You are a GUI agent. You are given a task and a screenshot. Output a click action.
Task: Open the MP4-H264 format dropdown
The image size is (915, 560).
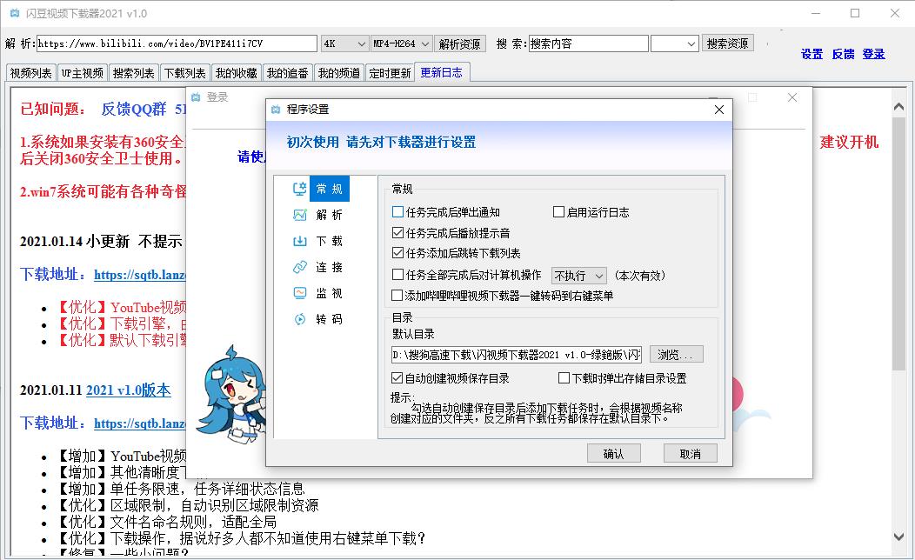click(402, 43)
